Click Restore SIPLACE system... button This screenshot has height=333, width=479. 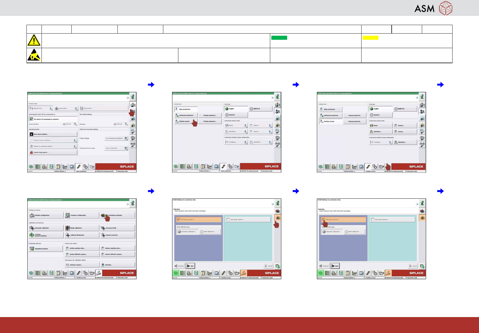coord(117,254)
